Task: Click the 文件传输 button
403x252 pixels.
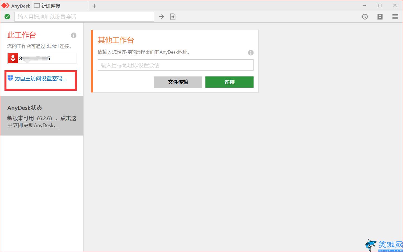Action: (x=178, y=82)
